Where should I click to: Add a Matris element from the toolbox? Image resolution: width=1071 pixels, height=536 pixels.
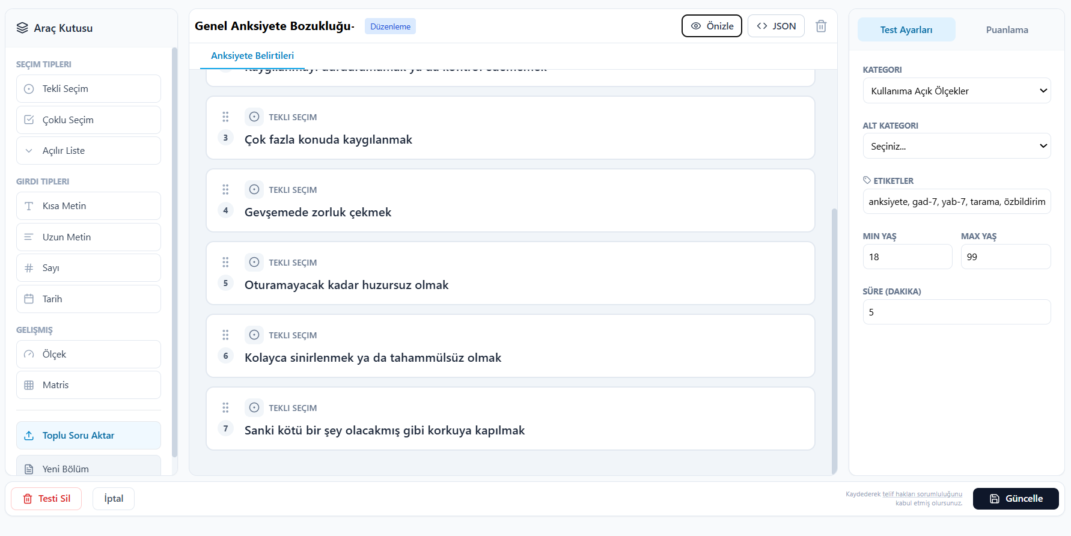88,385
